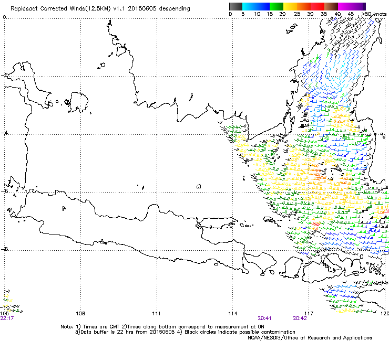This screenshot has height=341, width=389.
Task: Click the 111 longitude axis label
Action: pyautogui.click(x=157, y=314)
